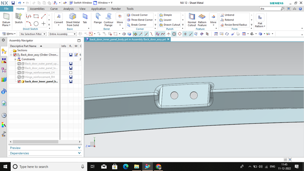Open the No Selection Filter dropdown
The width and height of the screenshot is (304, 171).
(33, 34)
